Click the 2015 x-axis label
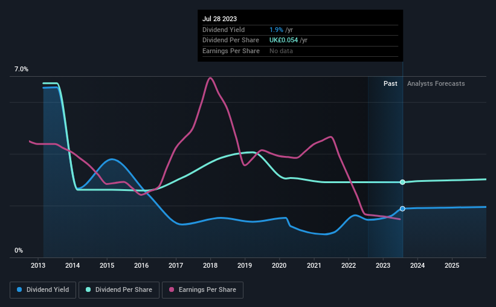This screenshot has width=496, height=307. point(107,265)
